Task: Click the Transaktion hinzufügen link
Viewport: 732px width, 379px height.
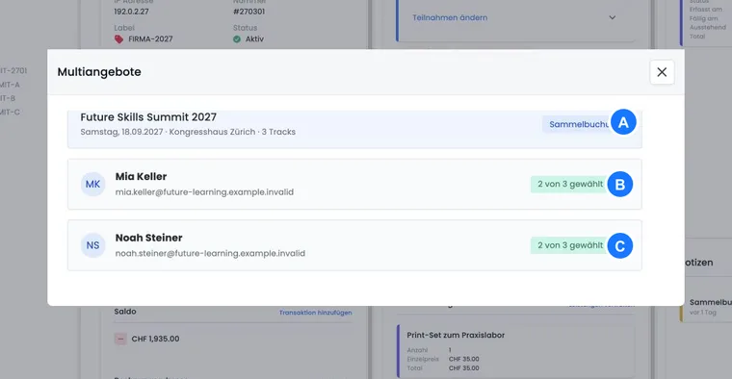Action: tap(316, 313)
